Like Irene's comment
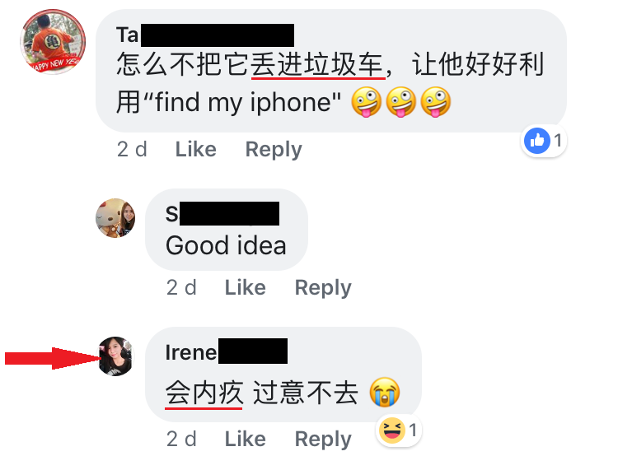This screenshot has height=456, width=618. (246, 439)
